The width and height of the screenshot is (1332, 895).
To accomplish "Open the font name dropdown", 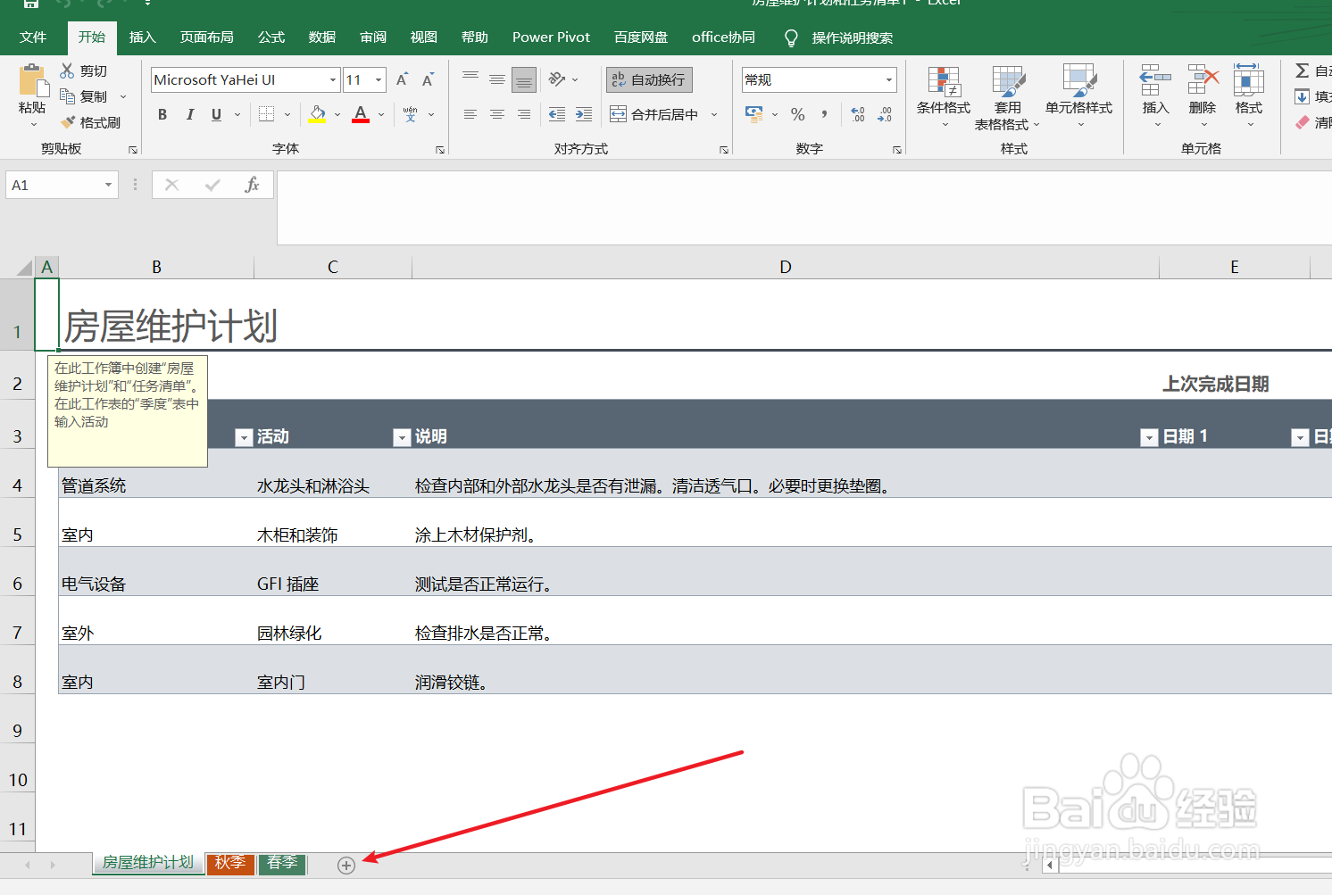I will (x=333, y=79).
